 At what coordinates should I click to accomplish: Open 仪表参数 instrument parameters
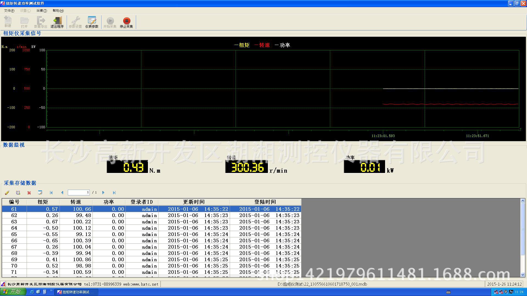[92, 22]
